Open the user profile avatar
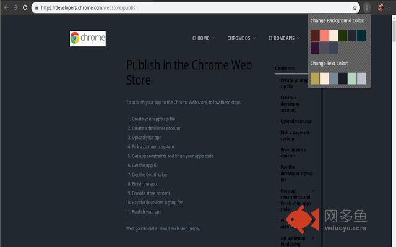 coord(381,7)
